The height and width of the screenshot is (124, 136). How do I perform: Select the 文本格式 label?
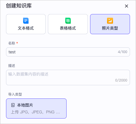(x=26, y=28)
